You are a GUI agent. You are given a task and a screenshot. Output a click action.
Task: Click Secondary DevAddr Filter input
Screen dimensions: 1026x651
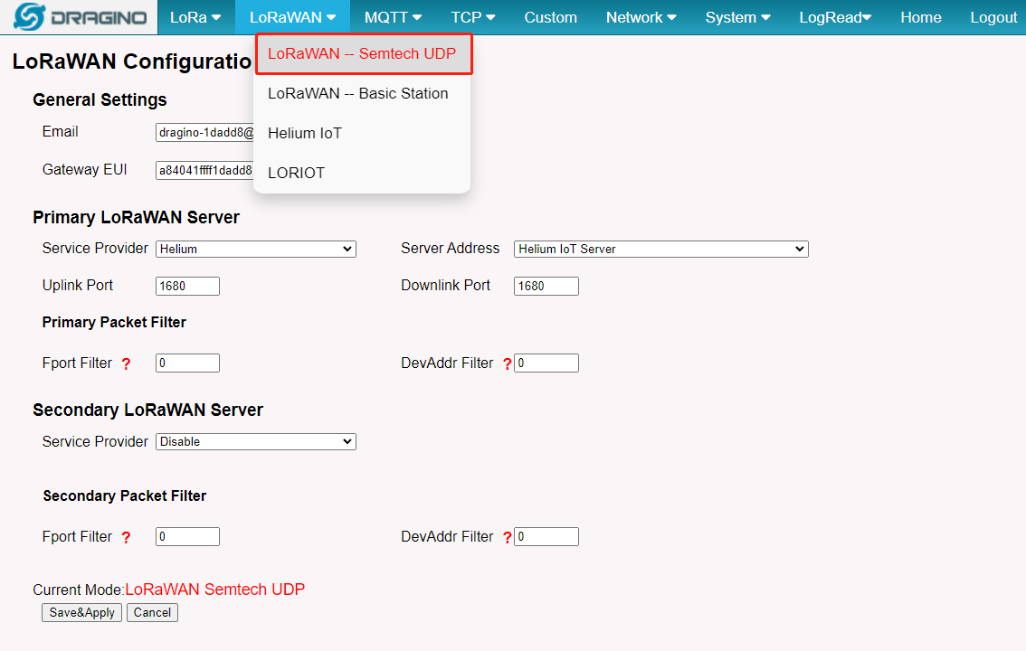tap(546, 536)
